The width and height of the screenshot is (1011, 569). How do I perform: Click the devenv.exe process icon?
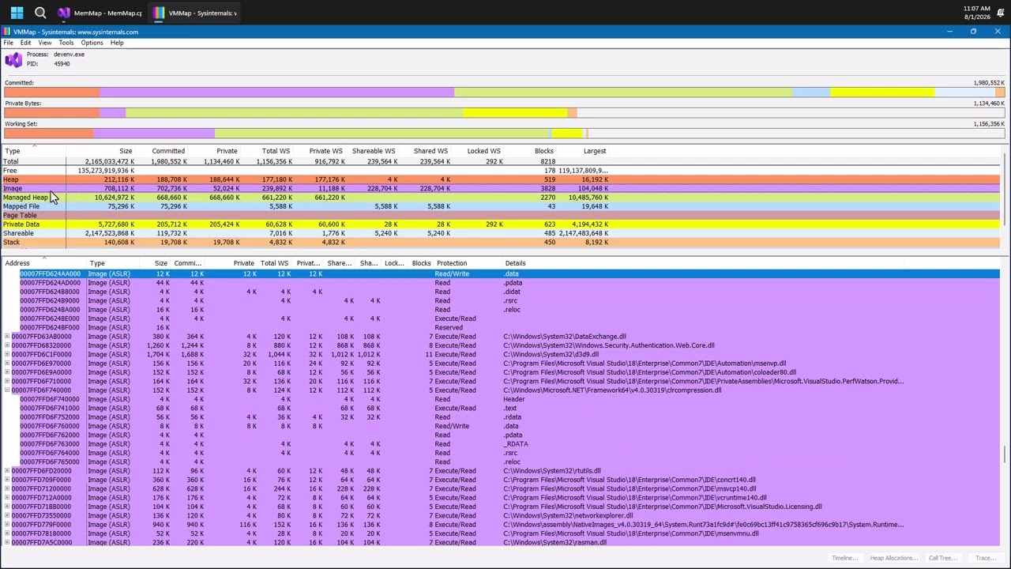[x=13, y=60]
